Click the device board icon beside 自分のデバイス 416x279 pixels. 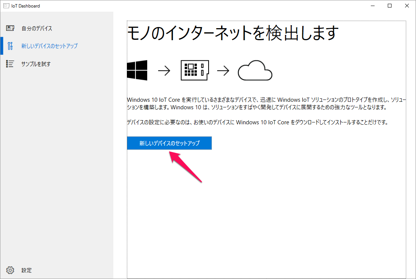tap(10, 28)
